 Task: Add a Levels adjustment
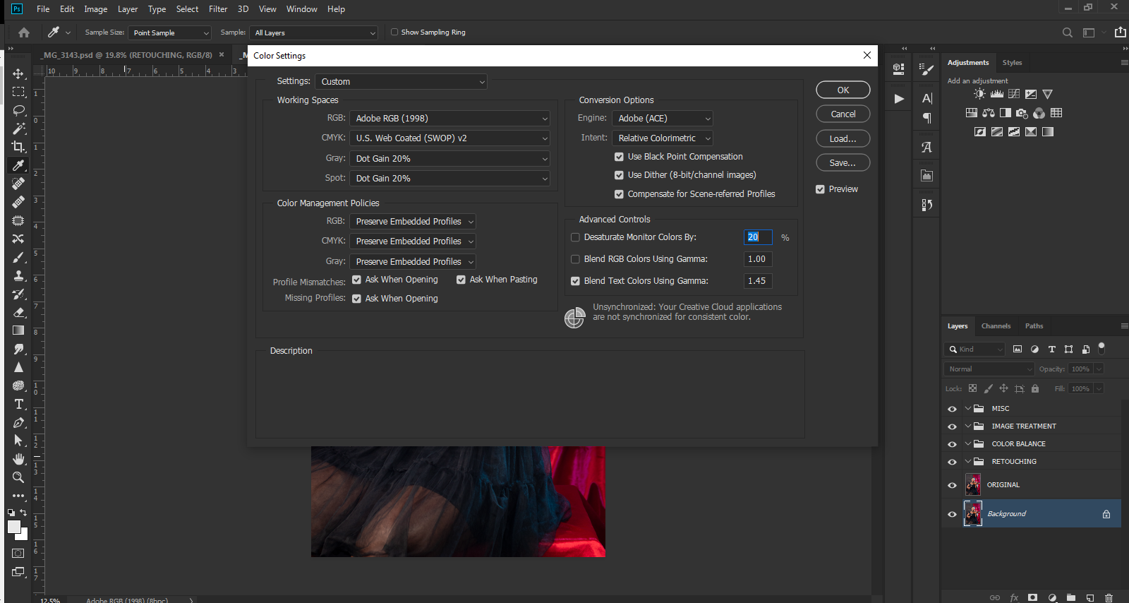coord(997,94)
